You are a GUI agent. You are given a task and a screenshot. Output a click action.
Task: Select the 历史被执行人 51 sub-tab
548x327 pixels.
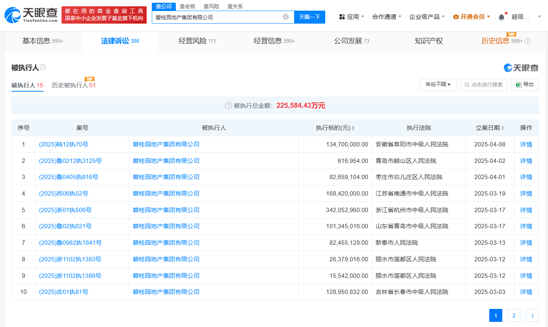[x=74, y=85]
